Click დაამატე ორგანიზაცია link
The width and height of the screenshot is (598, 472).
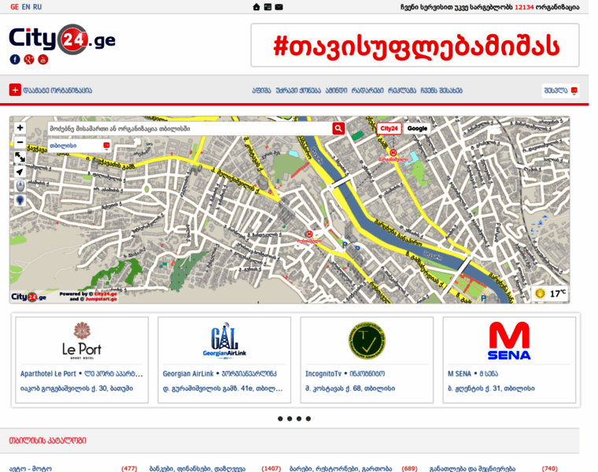tap(57, 90)
